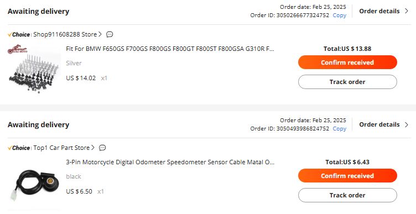Confirm received for the BMW bolts order
416x214 pixels.
click(x=347, y=62)
